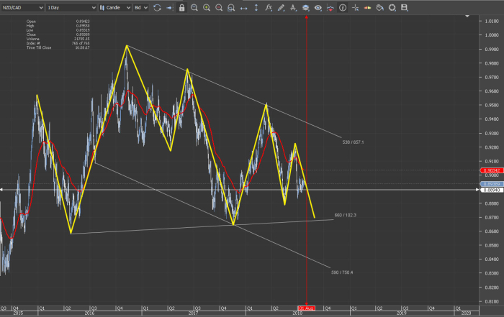Click the red 01 Aug date marker
The image size is (504, 317).
(x=306, y=308)
